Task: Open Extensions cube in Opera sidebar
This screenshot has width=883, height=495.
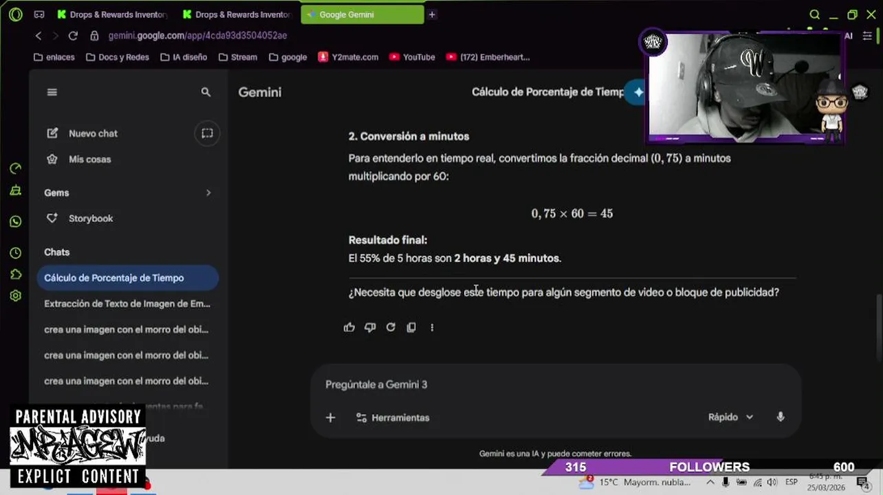Action: coord(16,274)
